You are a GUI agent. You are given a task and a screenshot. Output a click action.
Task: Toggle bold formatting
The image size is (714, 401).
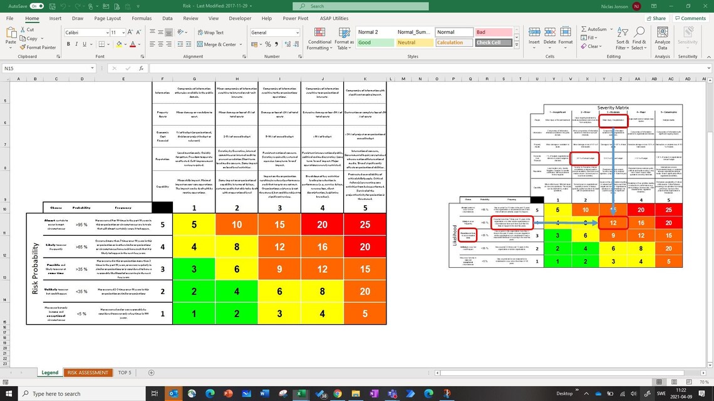(x=69, y=44)
